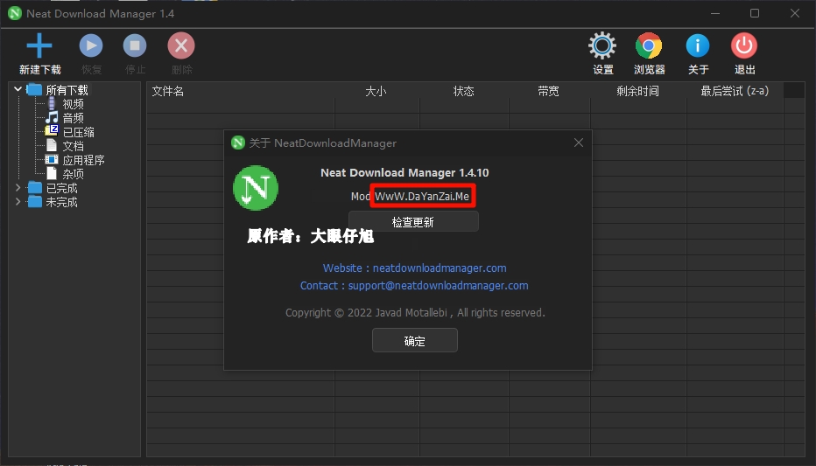Viewport: 816px width, 466px height.
Task: Open the neatdownloadmanager.com website link
Action: click(x=440, y=268)
